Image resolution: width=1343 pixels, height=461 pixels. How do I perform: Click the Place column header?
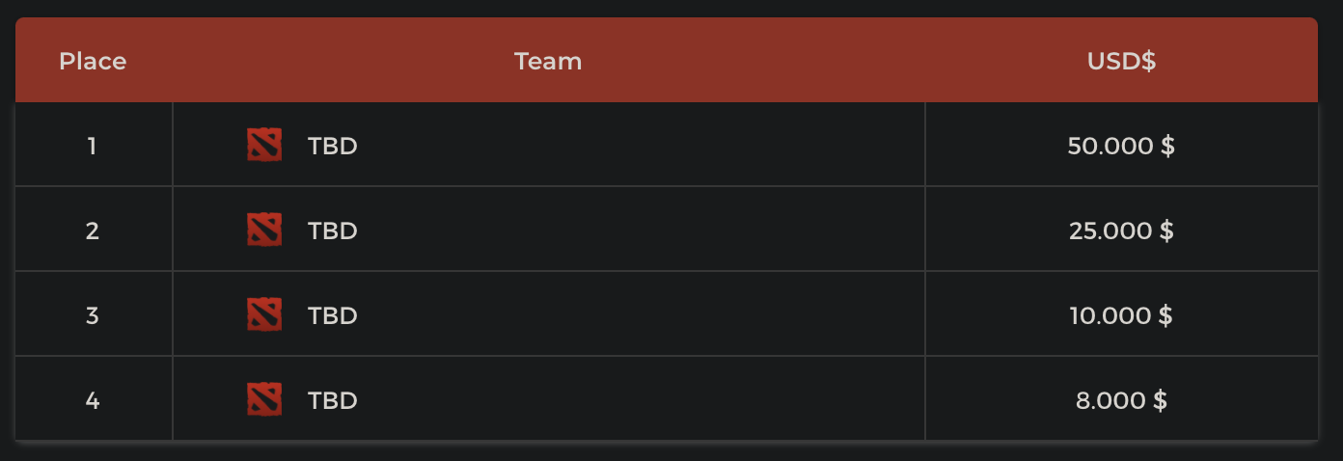[93, 62]
